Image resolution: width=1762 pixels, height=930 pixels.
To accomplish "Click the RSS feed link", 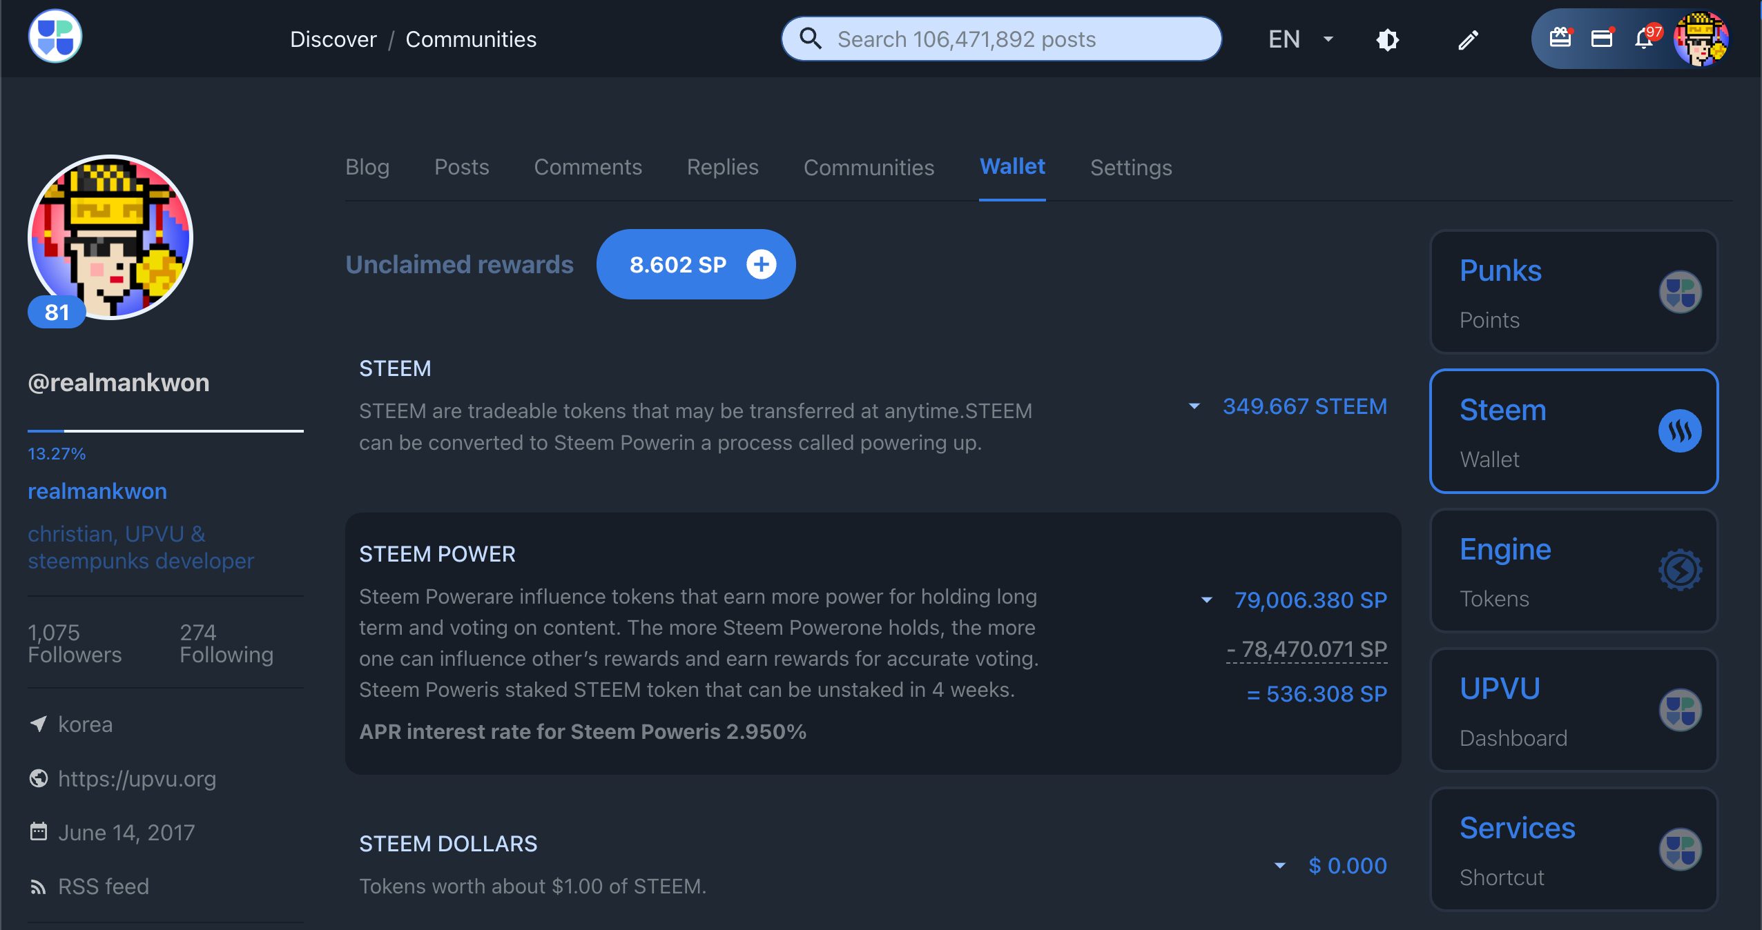I will coord(103,887).
